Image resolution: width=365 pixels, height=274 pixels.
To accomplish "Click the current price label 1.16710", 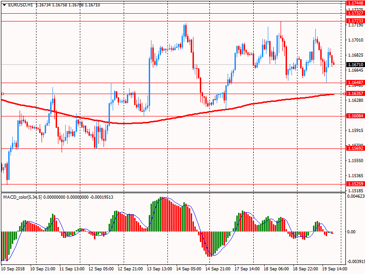I will [355, 65].
